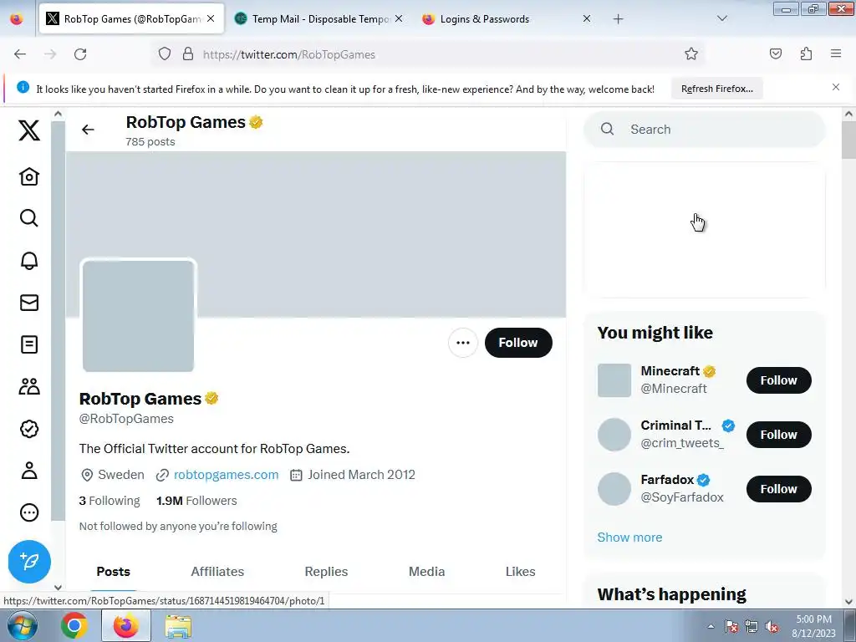Open Home from the sidebar icon

pos(29,176)
